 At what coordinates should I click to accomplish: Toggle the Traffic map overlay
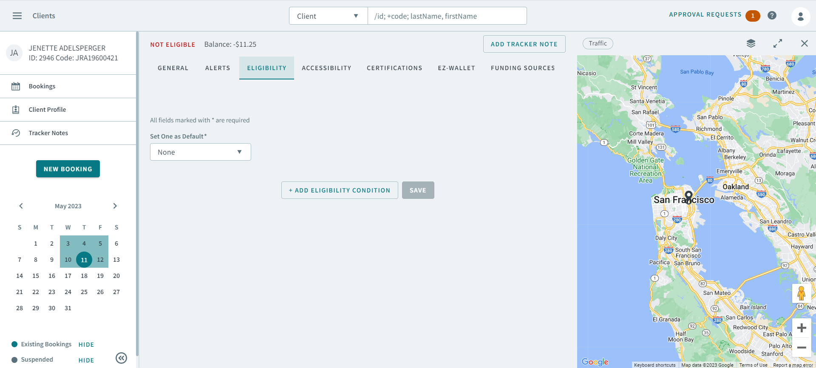pos(598,43)
